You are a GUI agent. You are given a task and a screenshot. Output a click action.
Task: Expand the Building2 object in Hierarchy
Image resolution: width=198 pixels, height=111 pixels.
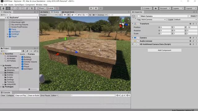7,34
